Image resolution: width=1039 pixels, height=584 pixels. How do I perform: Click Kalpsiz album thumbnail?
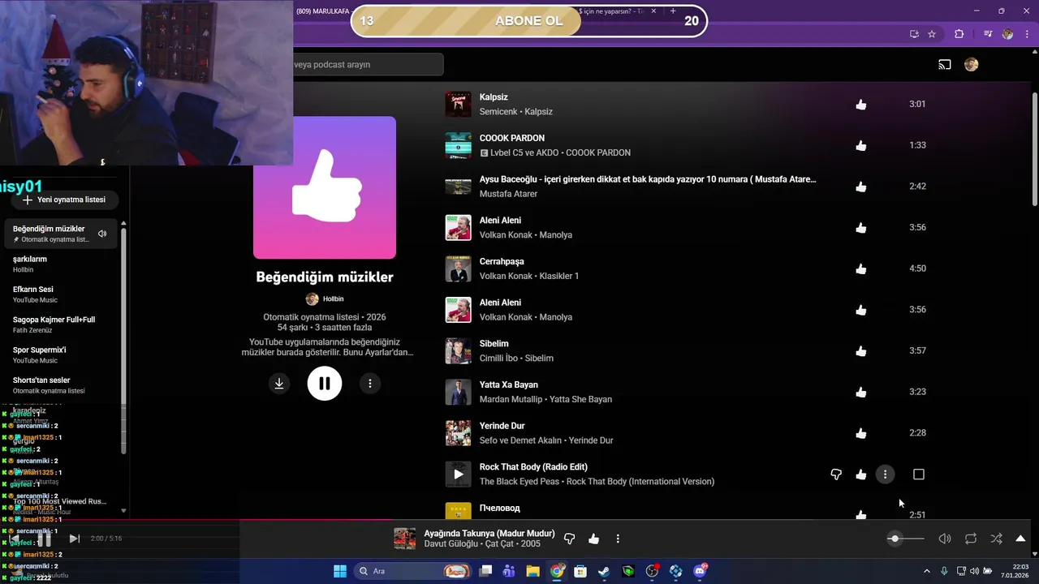[458, 105]
